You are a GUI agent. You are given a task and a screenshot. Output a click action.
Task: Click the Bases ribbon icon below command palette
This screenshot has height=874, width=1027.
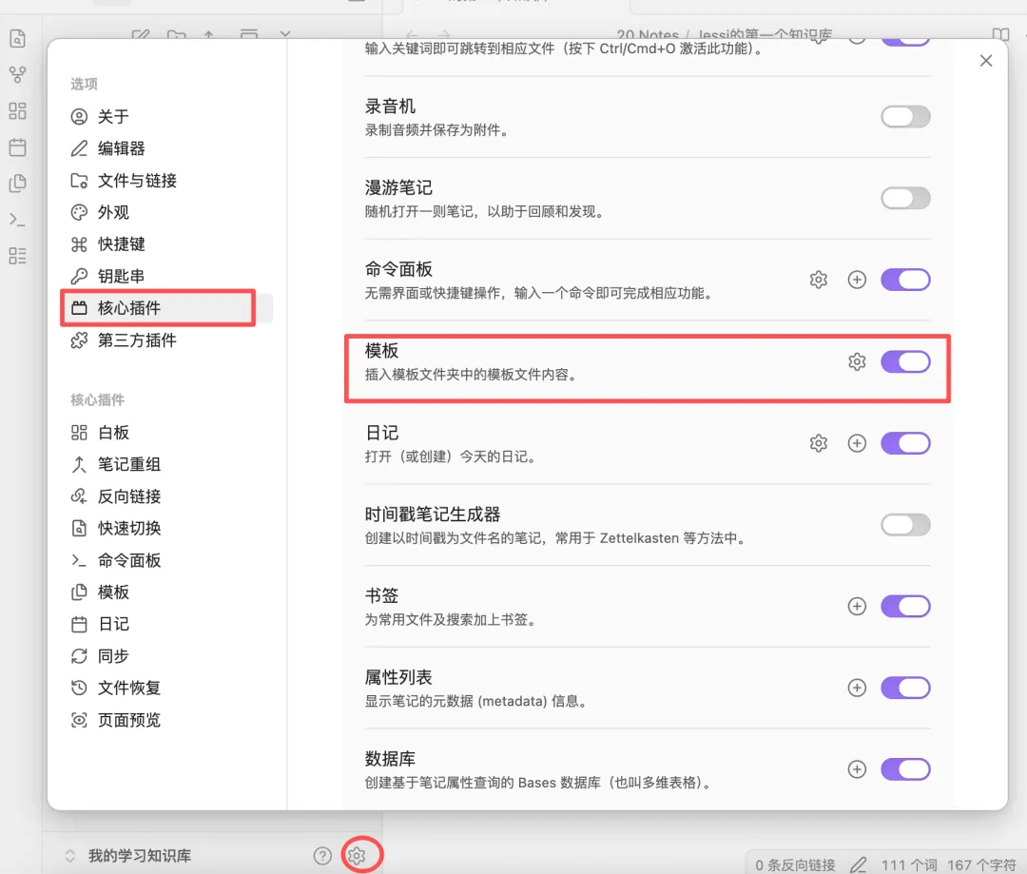click(x=18, y=256)
